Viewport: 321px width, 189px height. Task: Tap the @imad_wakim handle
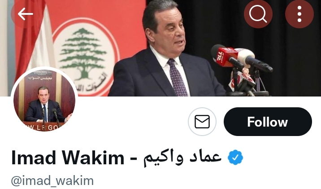52,181
